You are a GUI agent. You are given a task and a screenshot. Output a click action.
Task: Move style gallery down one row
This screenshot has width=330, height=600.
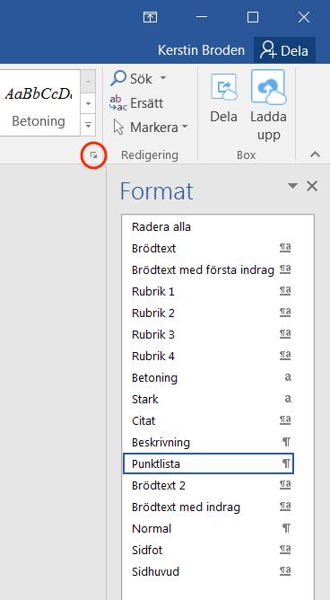click(x=88, y=103)
